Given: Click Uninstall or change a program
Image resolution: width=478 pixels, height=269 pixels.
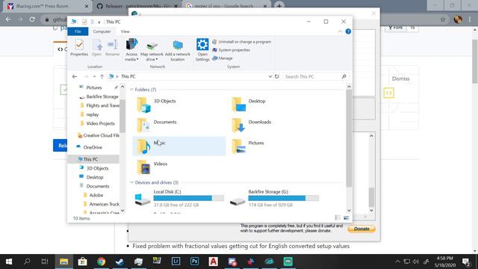Looking at the screenshot, I should pyautogui.click(x=241, y=42).
